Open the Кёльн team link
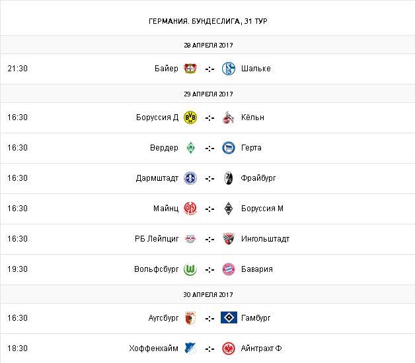This screenshot has height=363, width=415. coord(253,117)
